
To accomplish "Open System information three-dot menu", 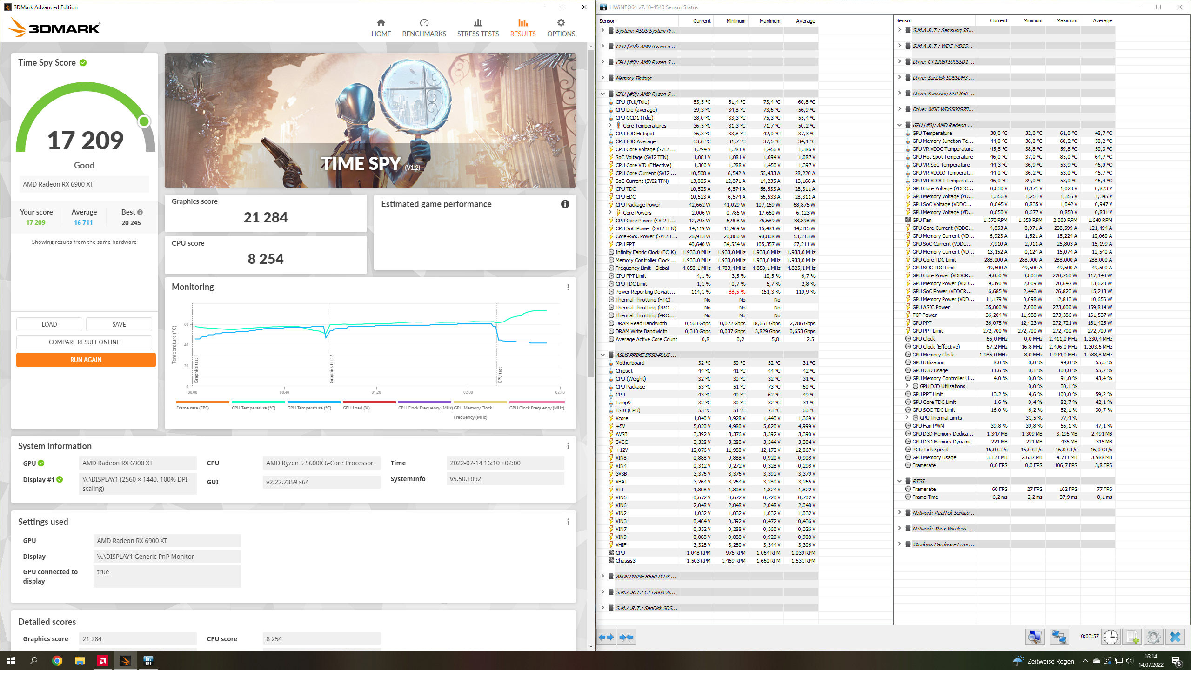I will [x=568, y=446].
